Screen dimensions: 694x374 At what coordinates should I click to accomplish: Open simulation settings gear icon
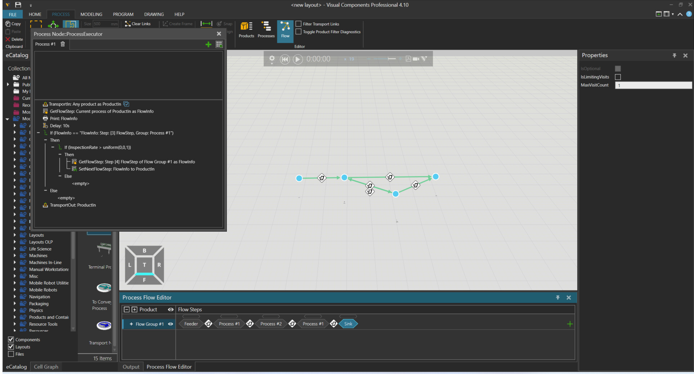272,58
